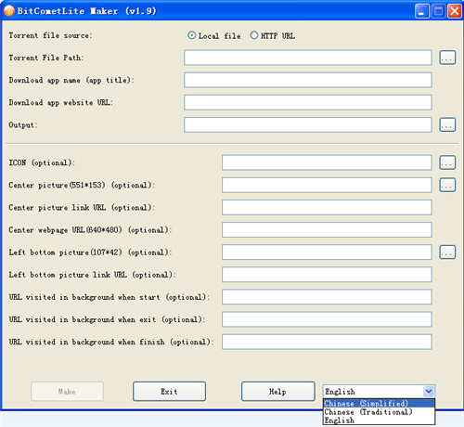Focus the Download app name field
Viewport: 464px width, 427px height.
[308, 80]
